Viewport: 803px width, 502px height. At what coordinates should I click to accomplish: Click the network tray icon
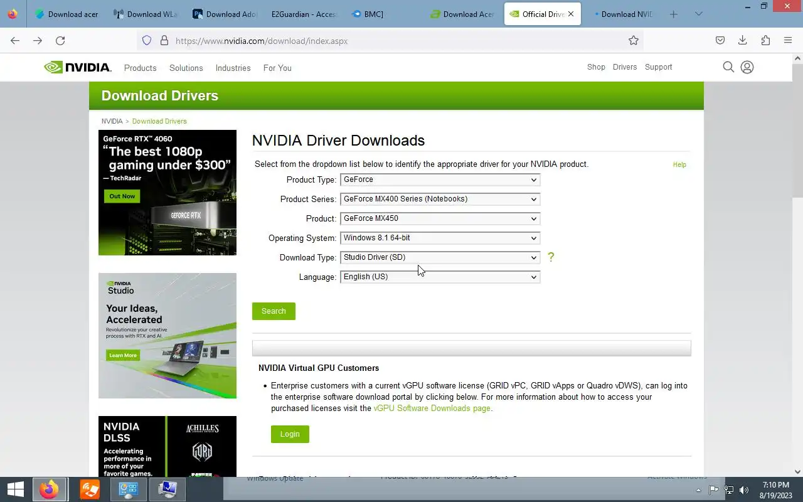click(729, 490)
